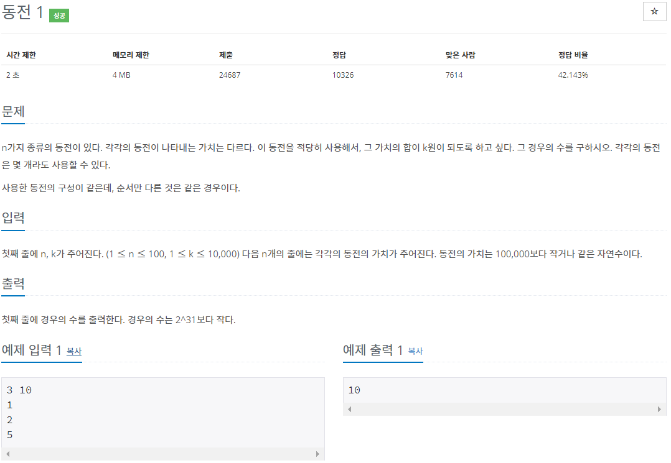The image size is (671, 463).
Task: Click the line '5' in example input
Action: pyautogui.click(x=9, y=435)
